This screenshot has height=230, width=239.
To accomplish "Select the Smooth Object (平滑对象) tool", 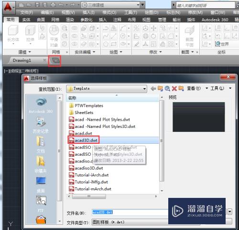I will (54, 36).
